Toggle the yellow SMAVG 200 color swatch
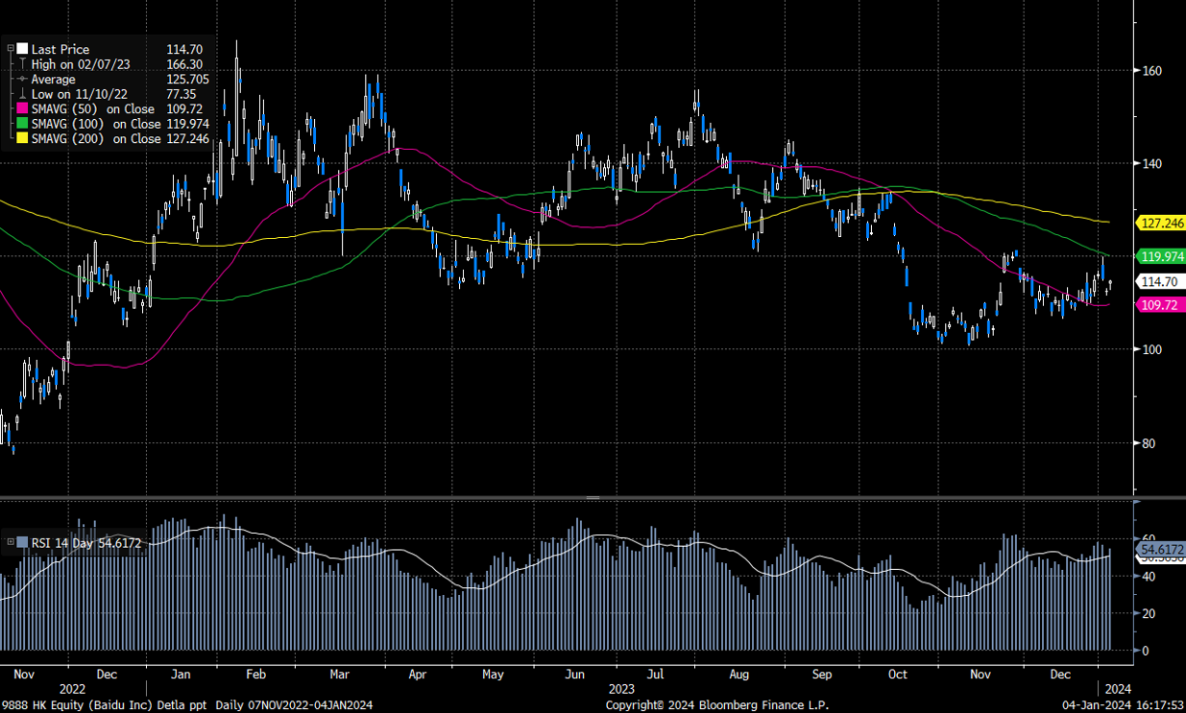This screenshot has height=713, width=1186. [x=21, y=138]
